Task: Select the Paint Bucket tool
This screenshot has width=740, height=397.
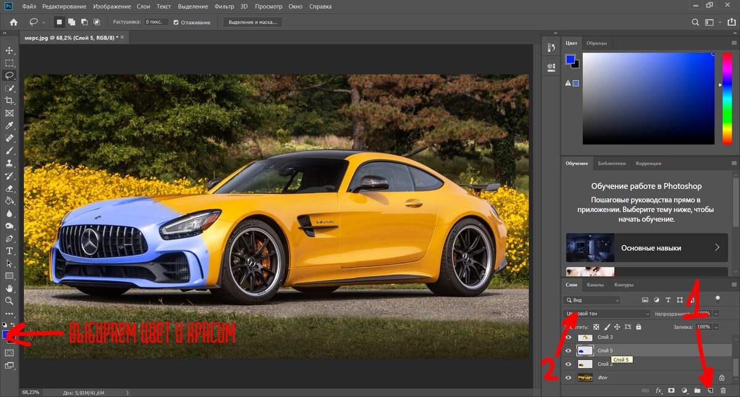Action: pyautogui.click(x=9, y=200)
